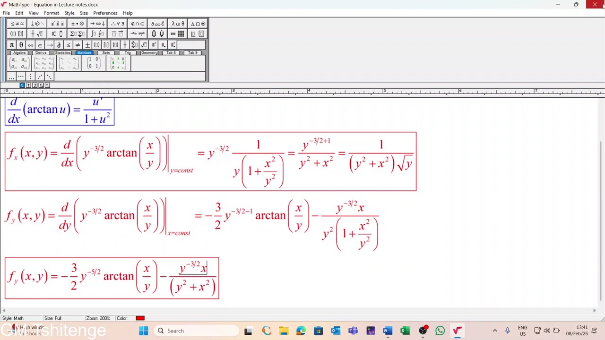Image resolution: width=605 pixels, height=340 pixels.
Task: Click the red Color swatch in status bar
Action: click(x=140, y=318)
